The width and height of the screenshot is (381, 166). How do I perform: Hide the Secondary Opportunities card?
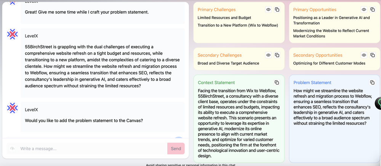[x=364, y=55]
